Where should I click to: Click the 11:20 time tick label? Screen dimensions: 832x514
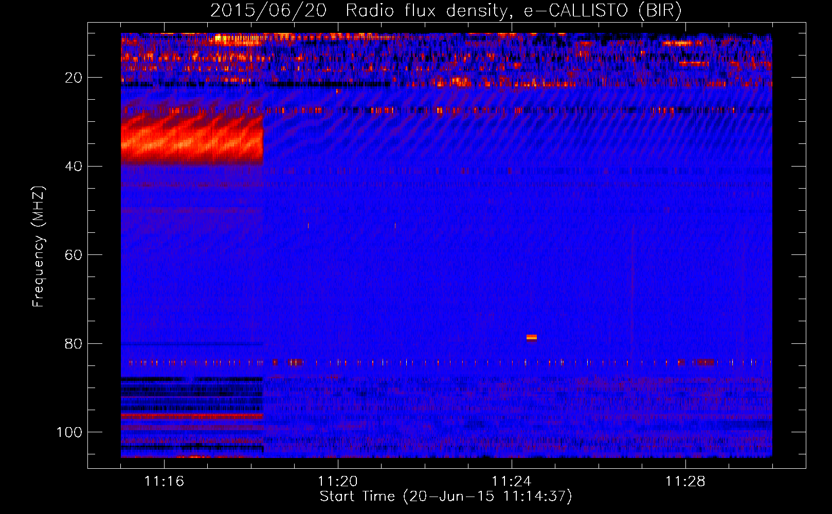coord(338,482)
